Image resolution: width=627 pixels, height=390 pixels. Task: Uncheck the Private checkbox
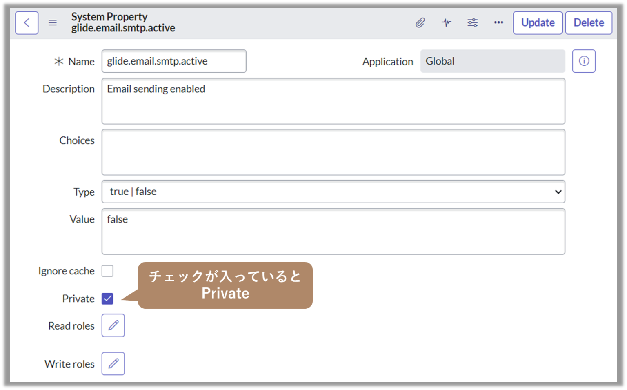coord(107,299)
